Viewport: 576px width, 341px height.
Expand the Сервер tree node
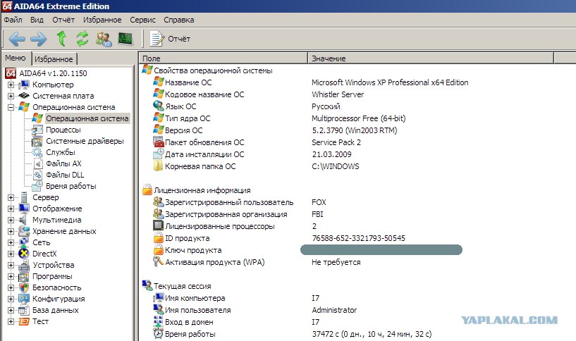point(11,197)
